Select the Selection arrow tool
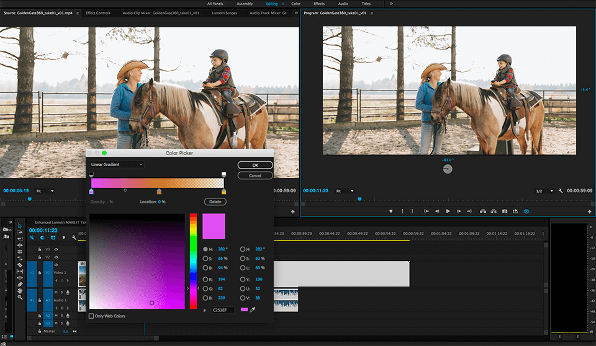This screenshot has height=346, width=596. (20, 226)
